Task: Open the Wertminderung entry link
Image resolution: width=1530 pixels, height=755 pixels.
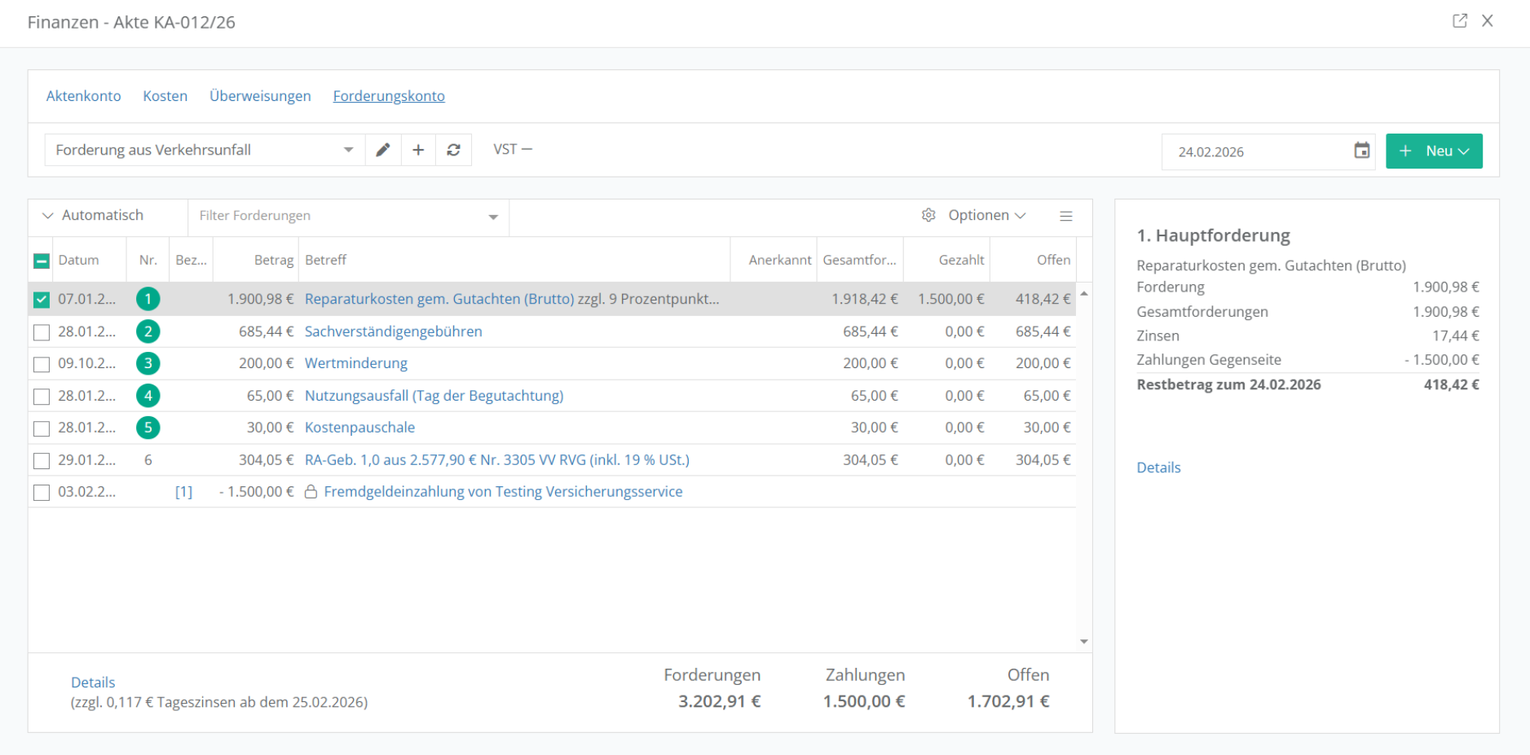Action: point(355,363)
